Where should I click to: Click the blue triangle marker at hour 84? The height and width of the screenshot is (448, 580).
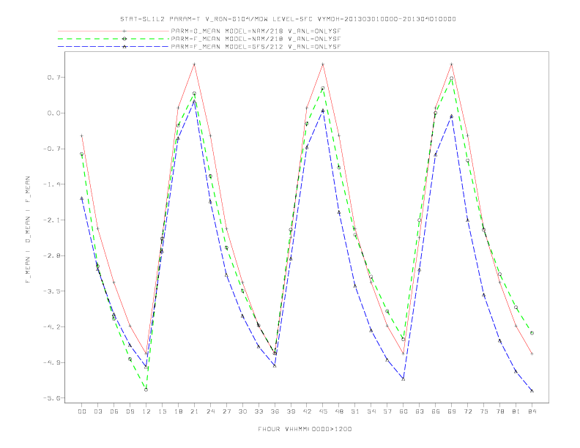pos(532,391)
